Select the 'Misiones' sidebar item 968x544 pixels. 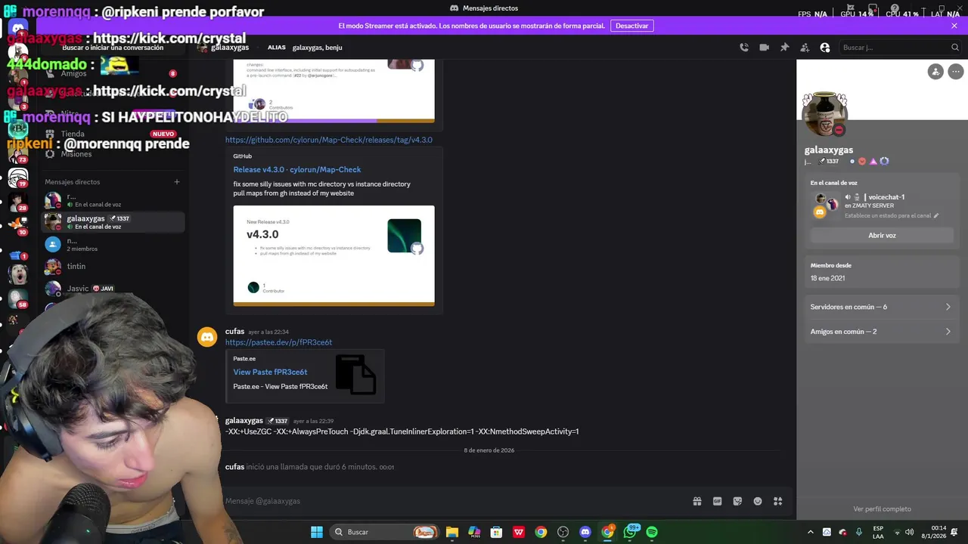click(x=113, y=153)
